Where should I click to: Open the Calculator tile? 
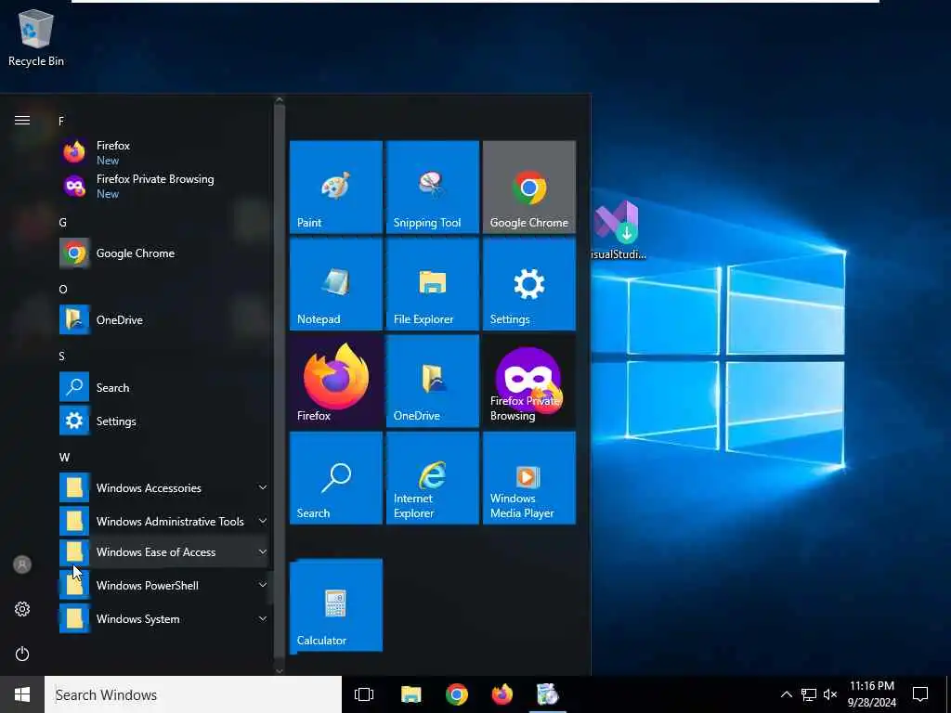[336, 605]
